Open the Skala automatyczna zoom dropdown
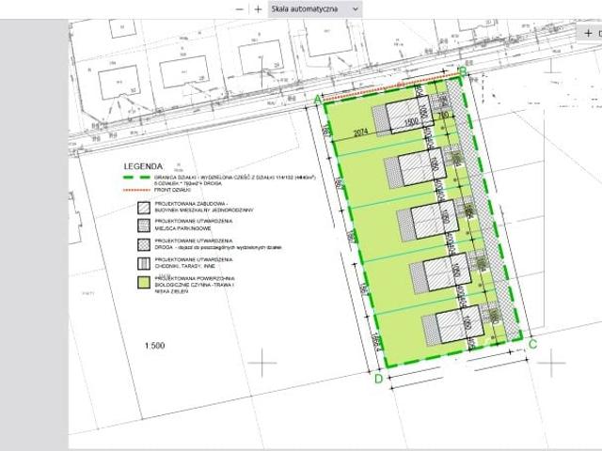Viewport: 602px width, 451px height. pos(315,9)
